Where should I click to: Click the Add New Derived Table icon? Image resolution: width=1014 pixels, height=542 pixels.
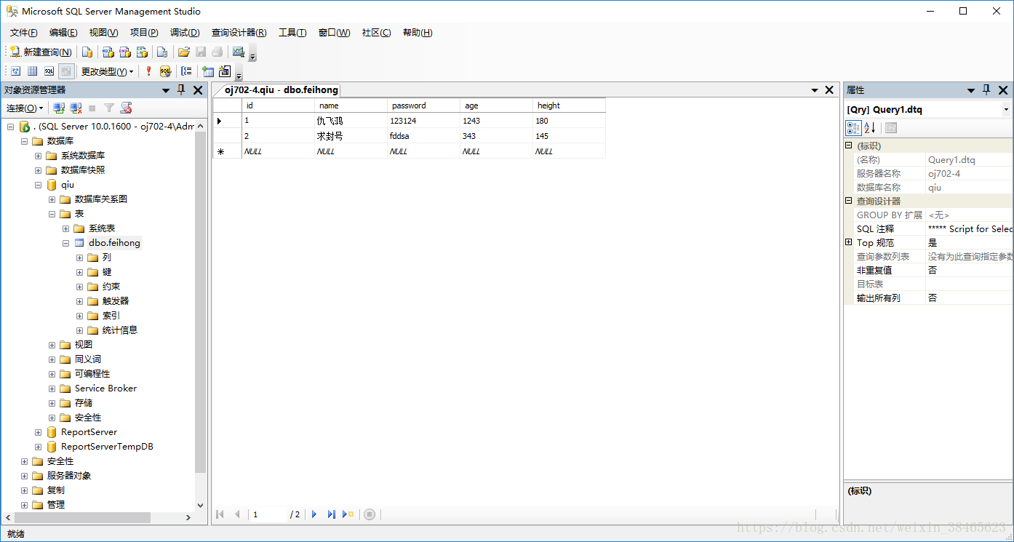[225, 71]
